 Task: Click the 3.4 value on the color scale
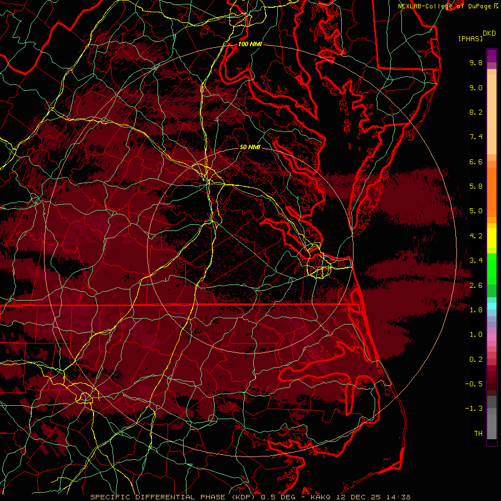click(x=476, y=261)
